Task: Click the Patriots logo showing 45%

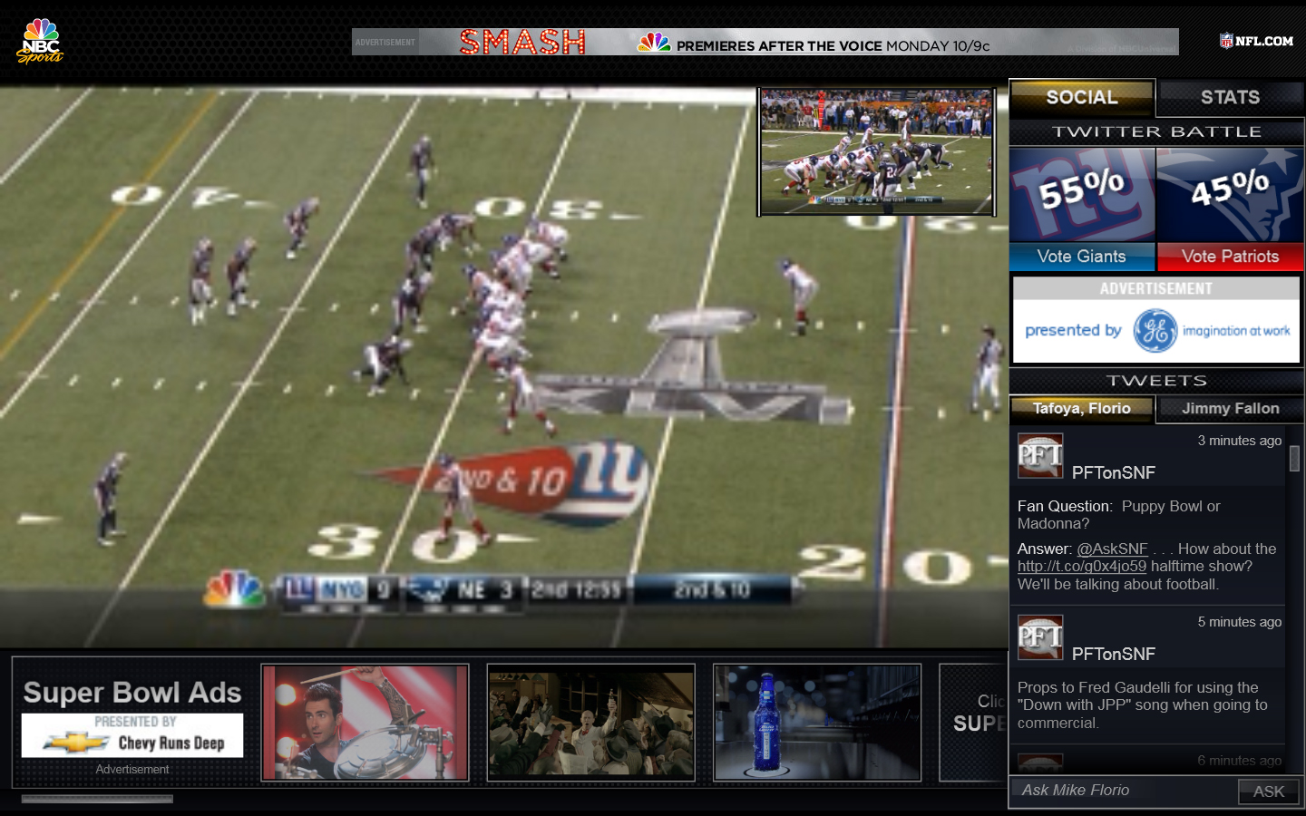Action: [x=1230, y=194]
